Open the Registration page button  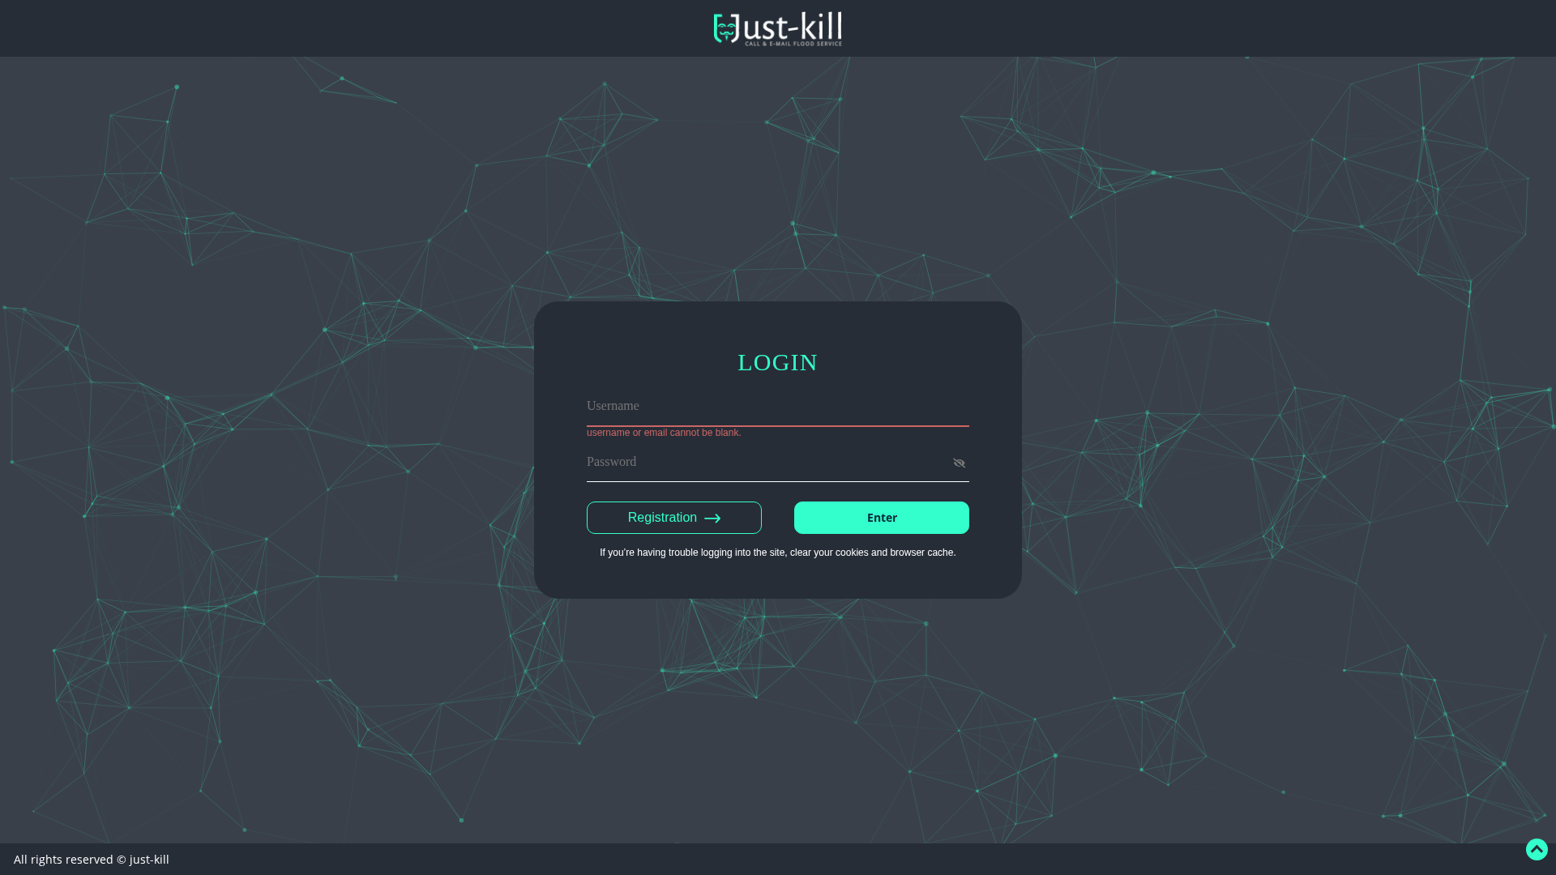coord(673,518)
